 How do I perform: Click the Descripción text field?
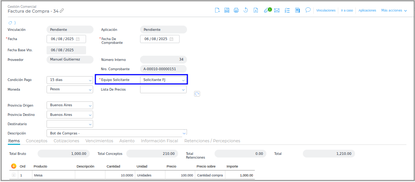click(117, 133)
